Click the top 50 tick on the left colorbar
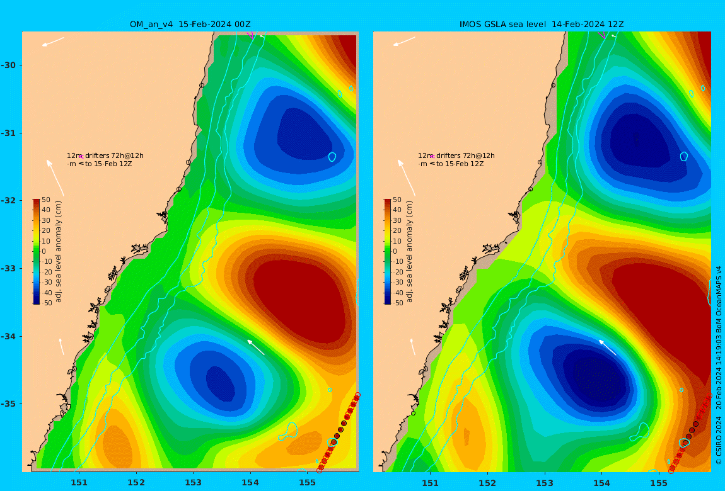This screenshot has height=491, width=725. (x=46, y=200)
